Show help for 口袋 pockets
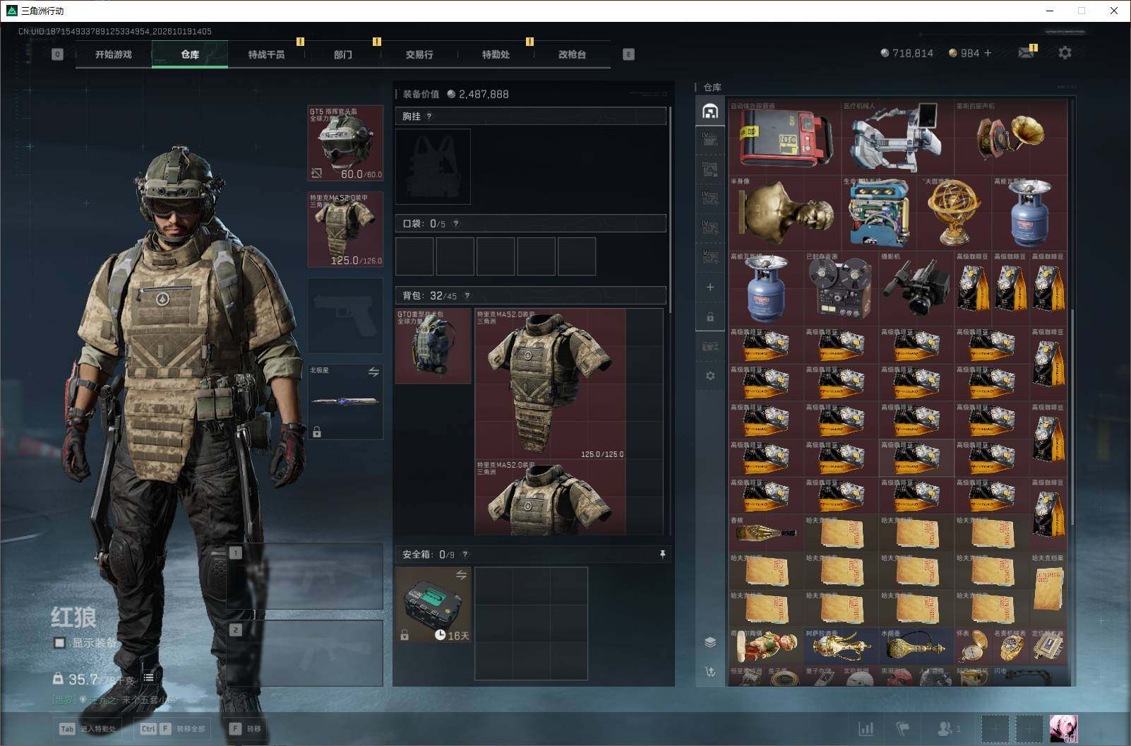Screen dimensions: 1131x746 pyautogui.click(x=456, y=224)
